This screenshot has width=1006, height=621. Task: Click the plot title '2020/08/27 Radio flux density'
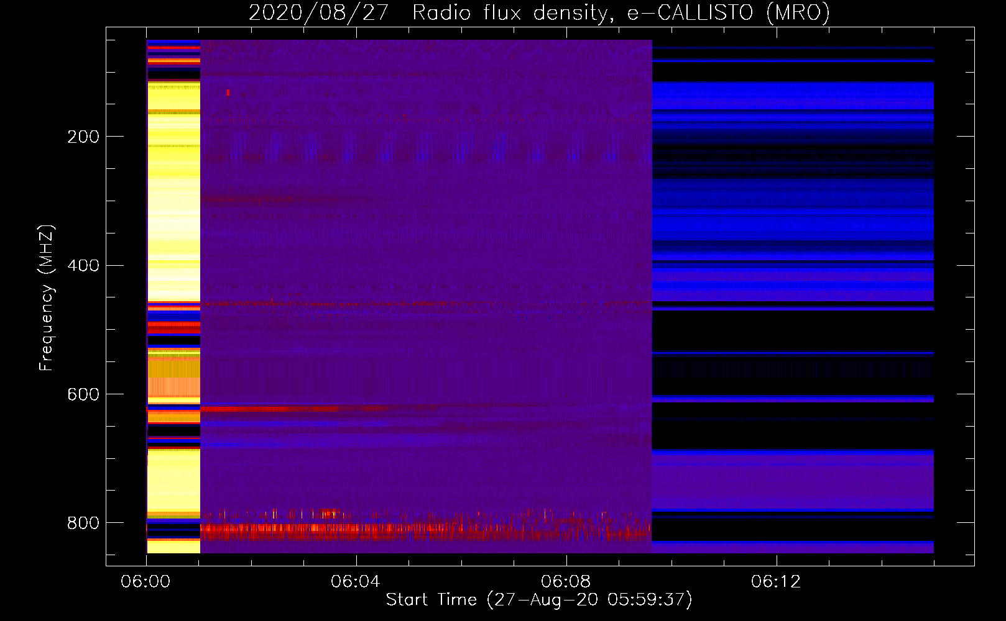(539, 12)
